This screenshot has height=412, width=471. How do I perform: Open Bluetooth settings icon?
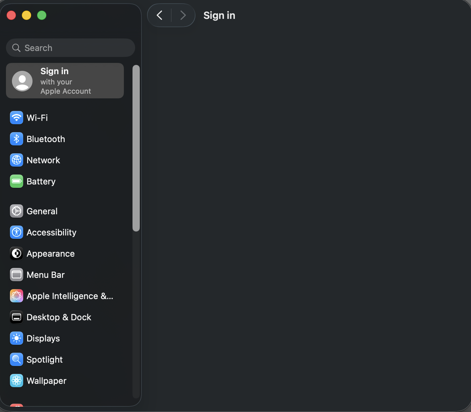[17, 139]
